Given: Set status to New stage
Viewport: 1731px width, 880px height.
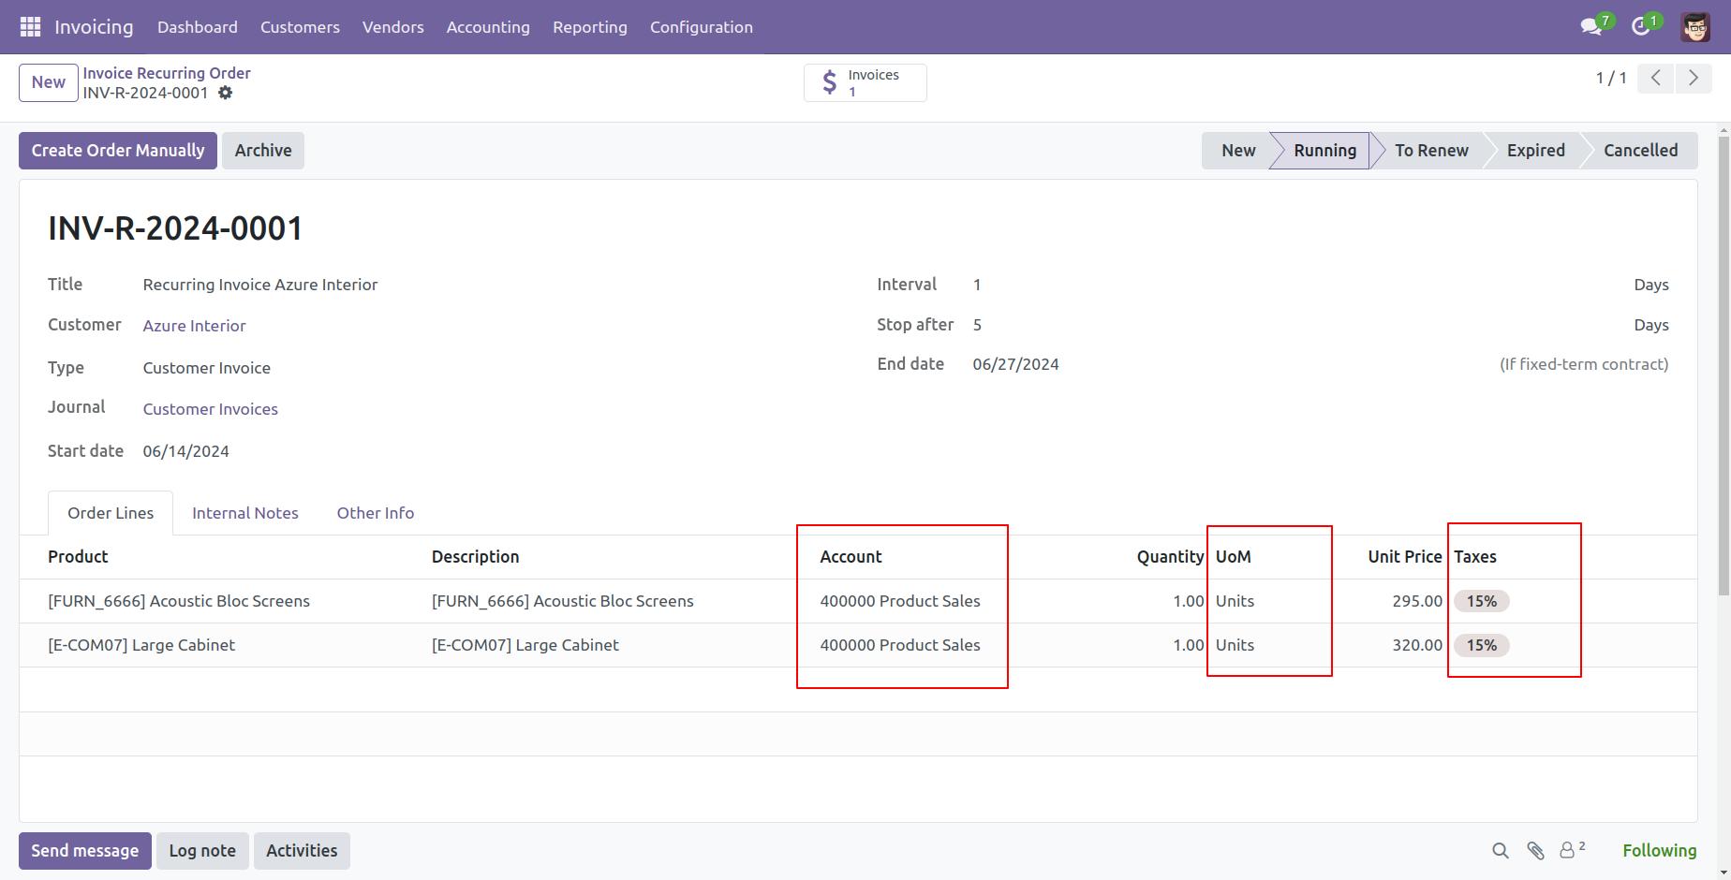Looking at the screenshot, I should point(1238,151).
